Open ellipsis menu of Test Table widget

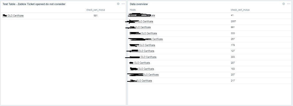(123, 4)
